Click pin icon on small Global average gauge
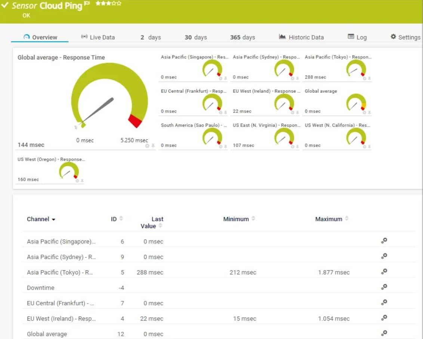This screenshot has width=423, height=339. point(369,113)
